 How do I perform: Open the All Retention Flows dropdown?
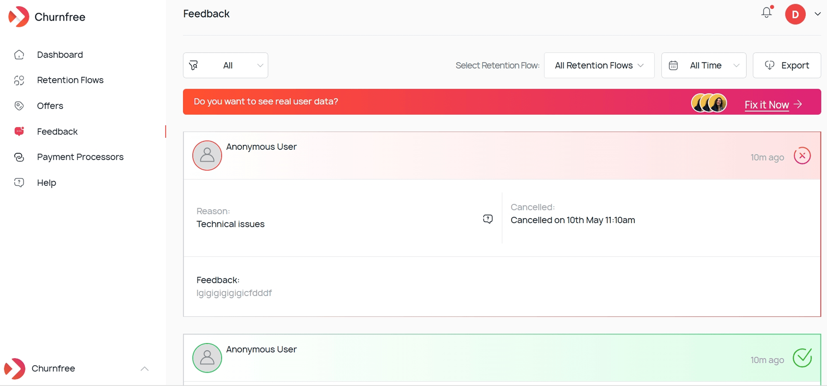click(x=599, y=65)
